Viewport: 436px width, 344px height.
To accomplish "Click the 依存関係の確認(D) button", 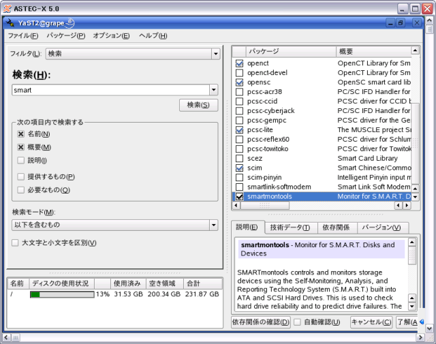I will pyautogui.click(x=261, y=322).
